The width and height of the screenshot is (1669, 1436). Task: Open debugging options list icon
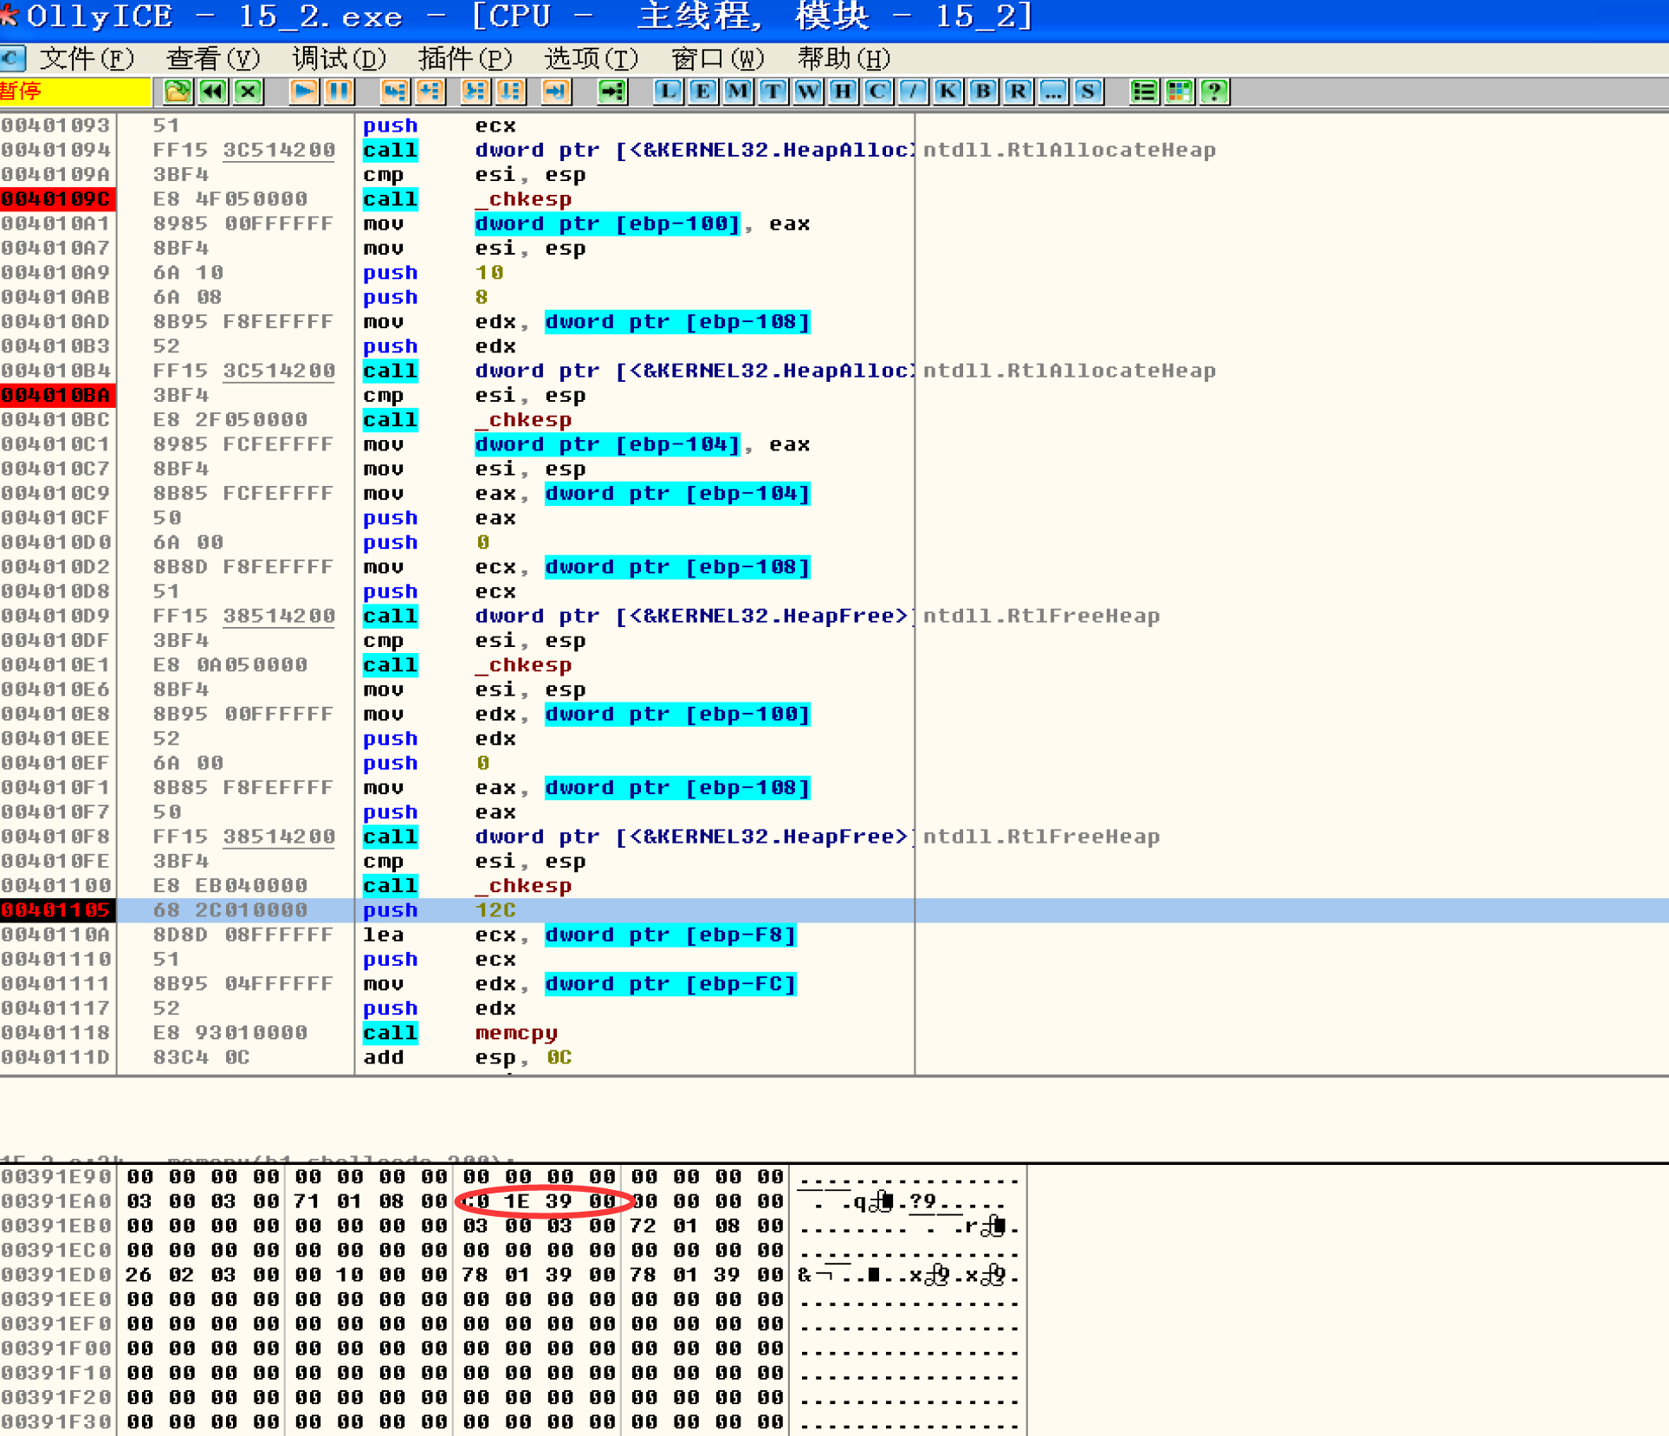[1143, 92]
